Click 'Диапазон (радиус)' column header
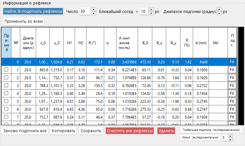245x146 pixels. (28, 43)
